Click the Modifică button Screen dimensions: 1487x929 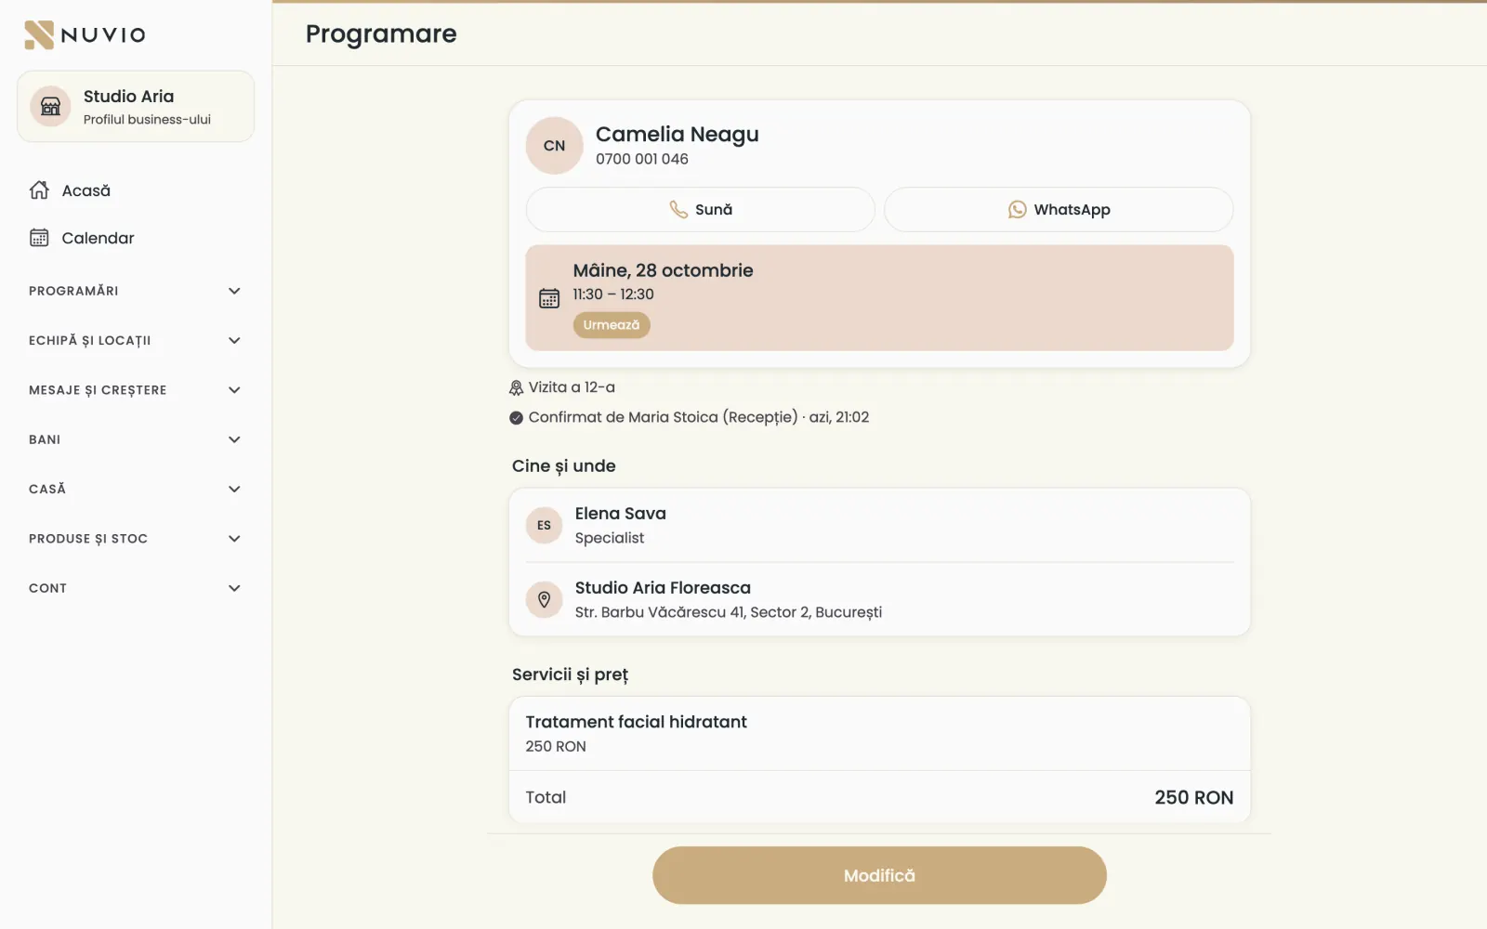click(879, 875)
